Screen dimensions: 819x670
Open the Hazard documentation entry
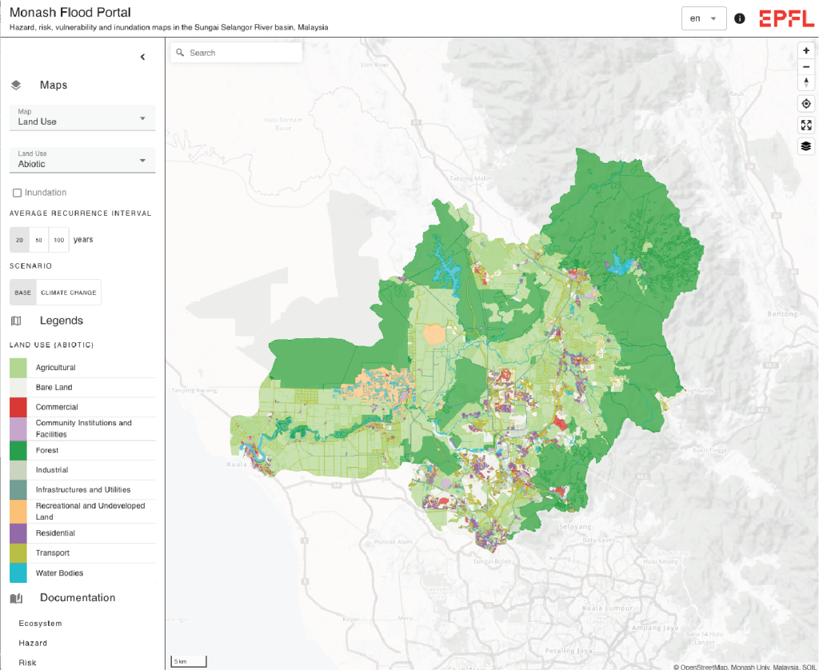33,643
